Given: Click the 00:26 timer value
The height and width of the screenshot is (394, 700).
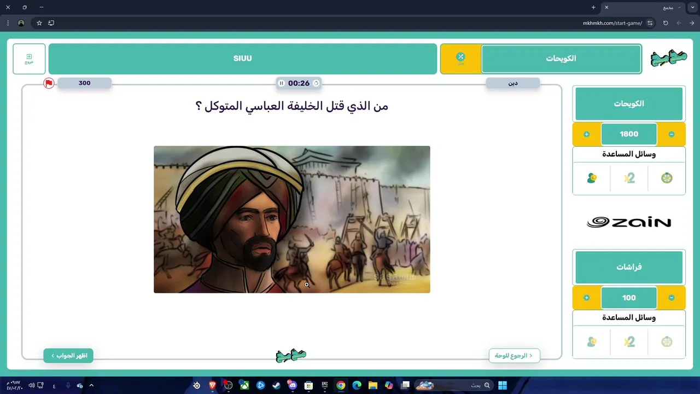Looking at the screenshot, I should (299, 83).
